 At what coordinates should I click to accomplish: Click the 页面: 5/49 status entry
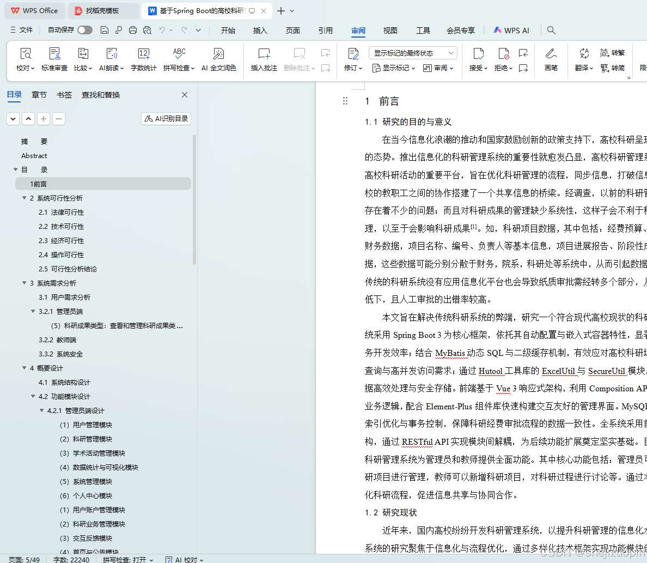[25, 559]
